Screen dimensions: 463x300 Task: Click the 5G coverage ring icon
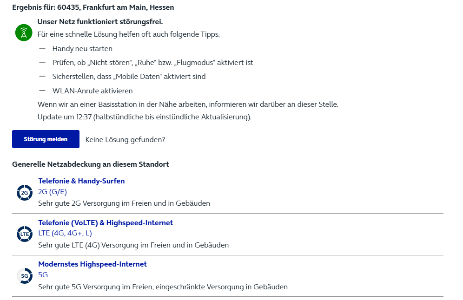click(25, 276)
